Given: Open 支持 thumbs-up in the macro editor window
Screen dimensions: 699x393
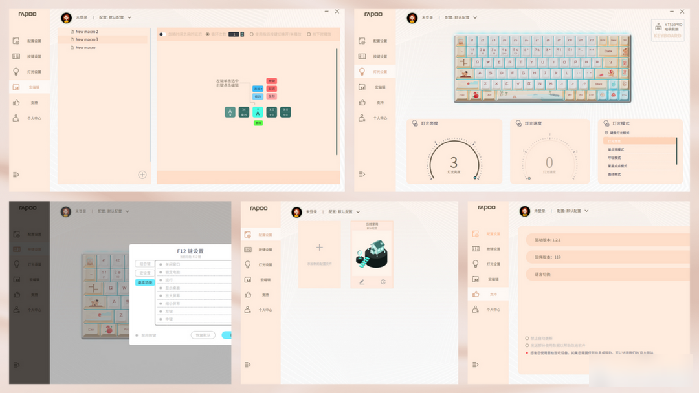Looking at the screenshot, I should point(16,102).
